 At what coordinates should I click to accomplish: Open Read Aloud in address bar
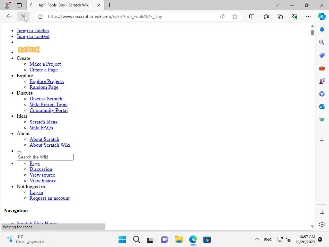pyautogui.click(x=222, y=16)
